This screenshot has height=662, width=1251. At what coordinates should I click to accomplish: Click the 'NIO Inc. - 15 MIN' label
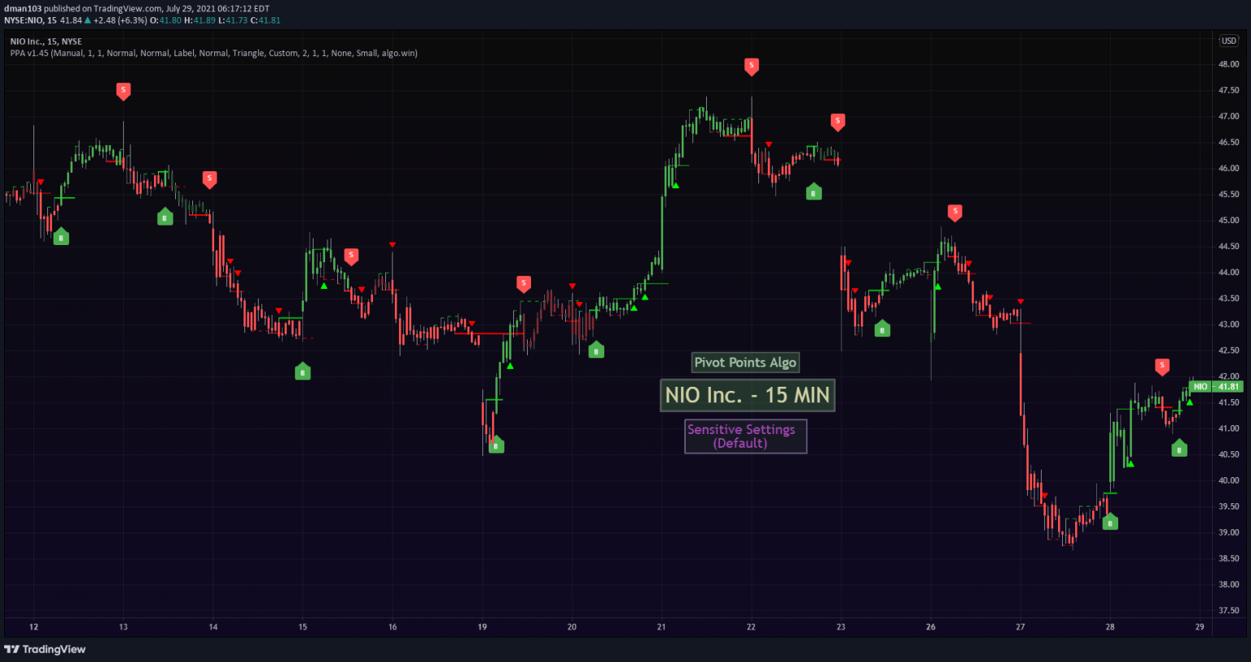pos(747,396)
